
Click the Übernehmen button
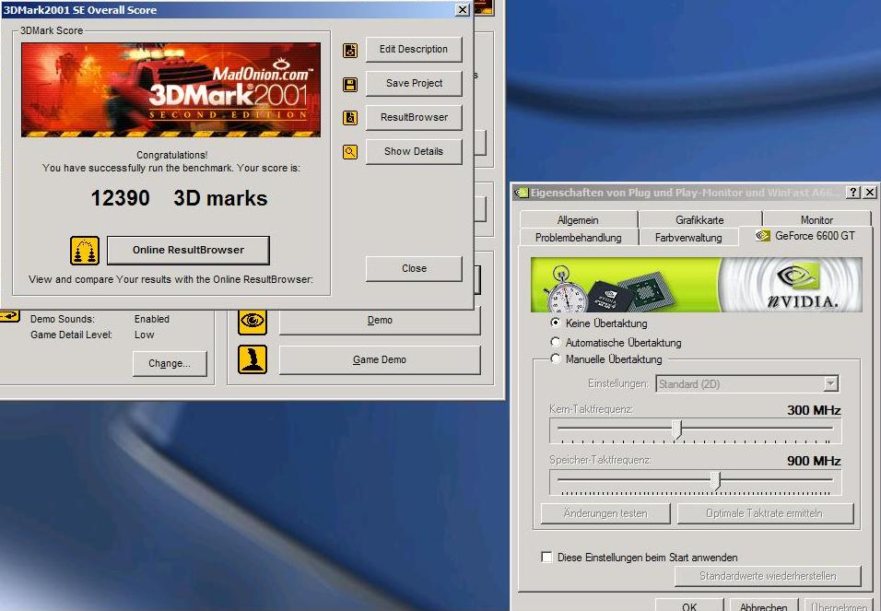coord(838,606)
